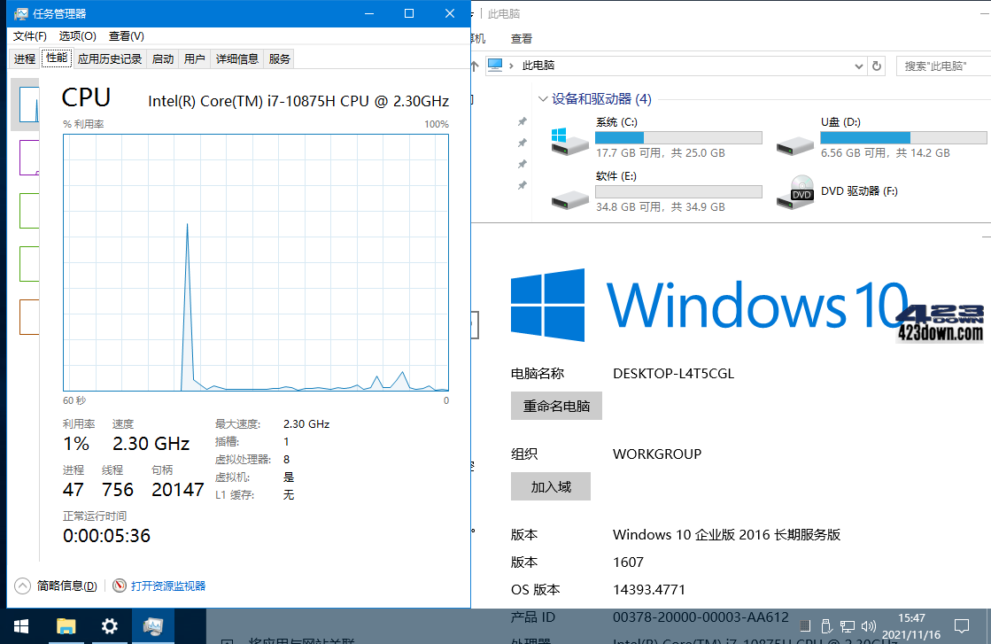The image size is (991, 644).
Task: Click the 系统 (C:) drive icon
Action: [x=569, y=141]
